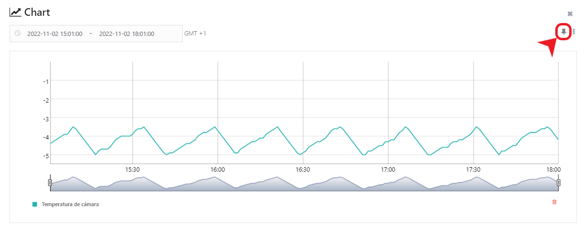This screenshot has height=233, width=587.
Task: Click the GMT +1 timezone label
Action: pos(195,34)
